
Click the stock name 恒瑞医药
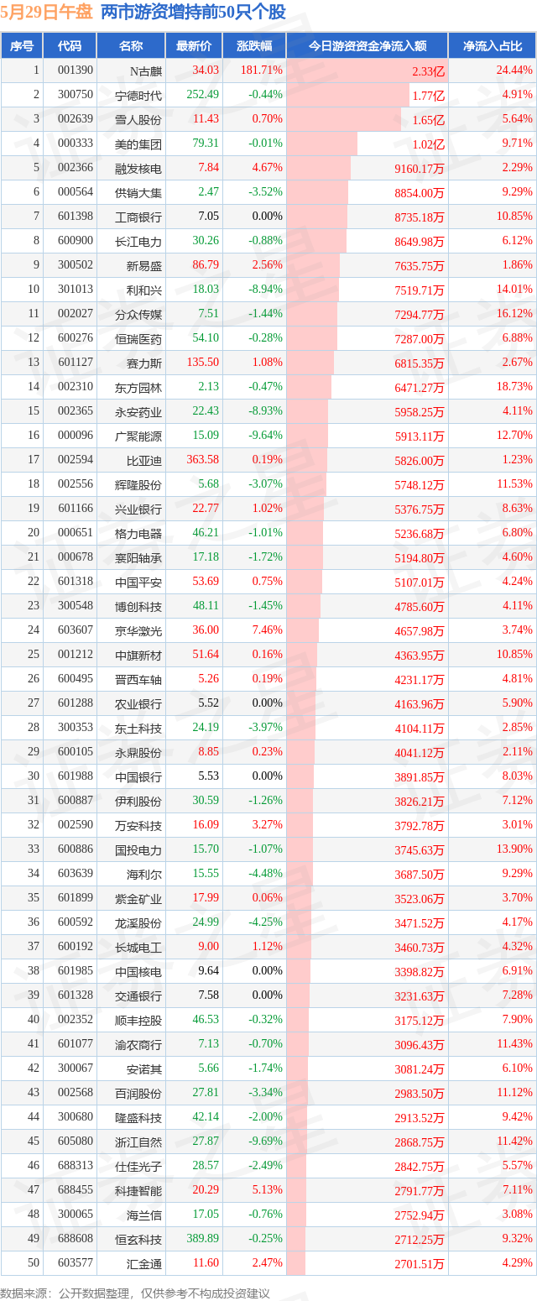click(x=138, y=339)
